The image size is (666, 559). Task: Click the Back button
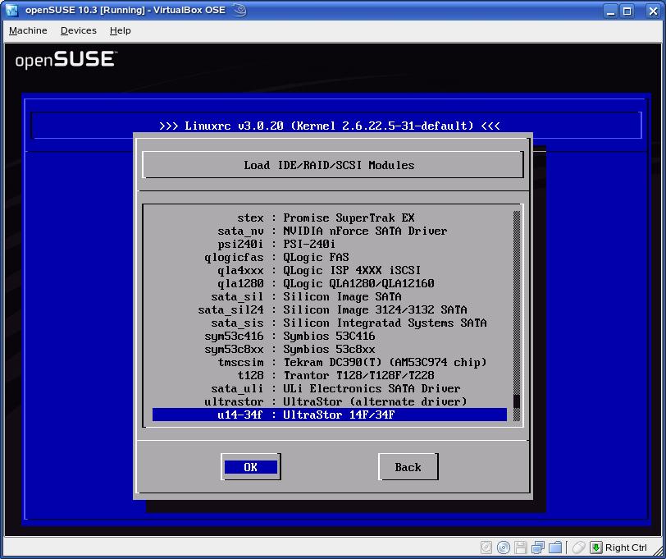408,467
